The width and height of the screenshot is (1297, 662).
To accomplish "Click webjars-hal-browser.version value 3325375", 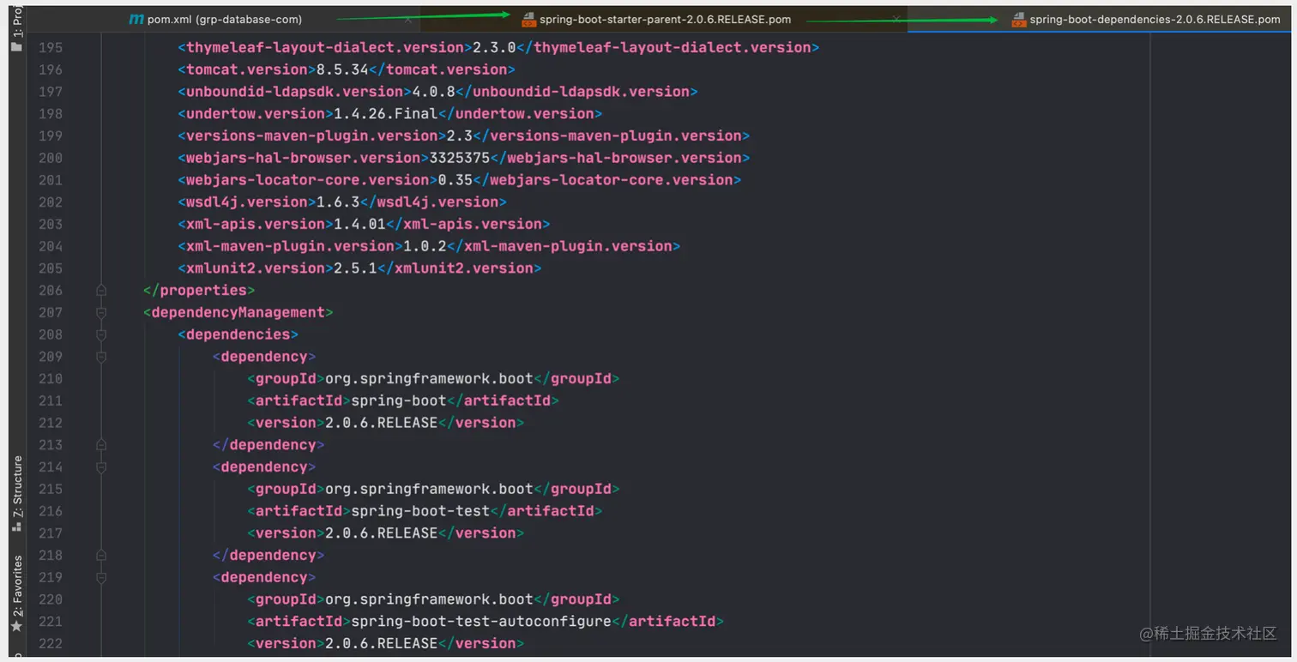I will click(459, 158).
